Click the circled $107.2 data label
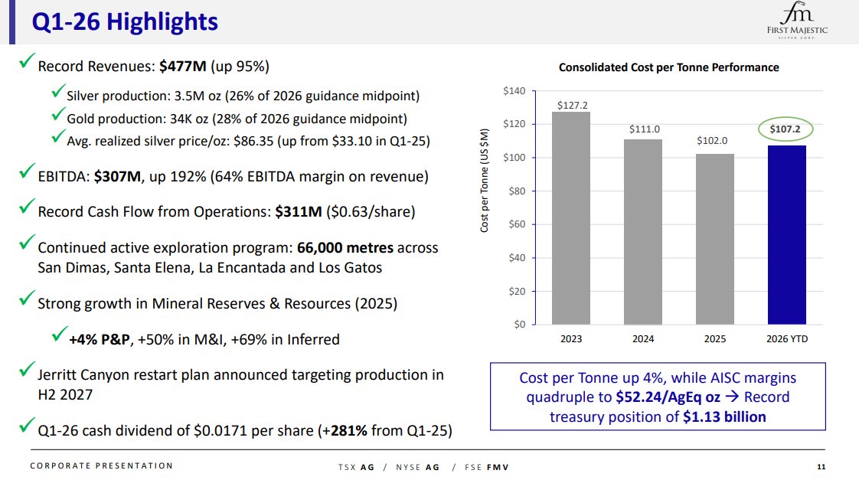This screenshot has width=859, height=480. 785,129
